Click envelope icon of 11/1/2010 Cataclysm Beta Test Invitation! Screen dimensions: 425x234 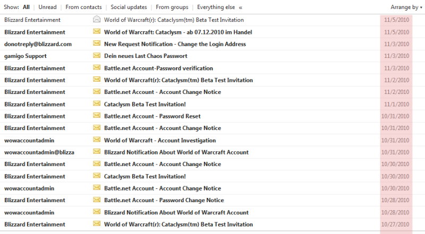pos(97,103)
